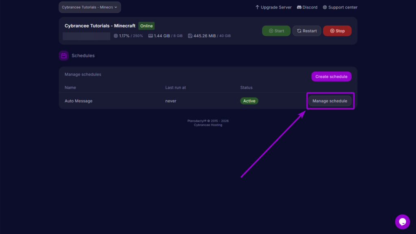Click the Support center globe icon
The image size is (416, 234).
[324, 7]
